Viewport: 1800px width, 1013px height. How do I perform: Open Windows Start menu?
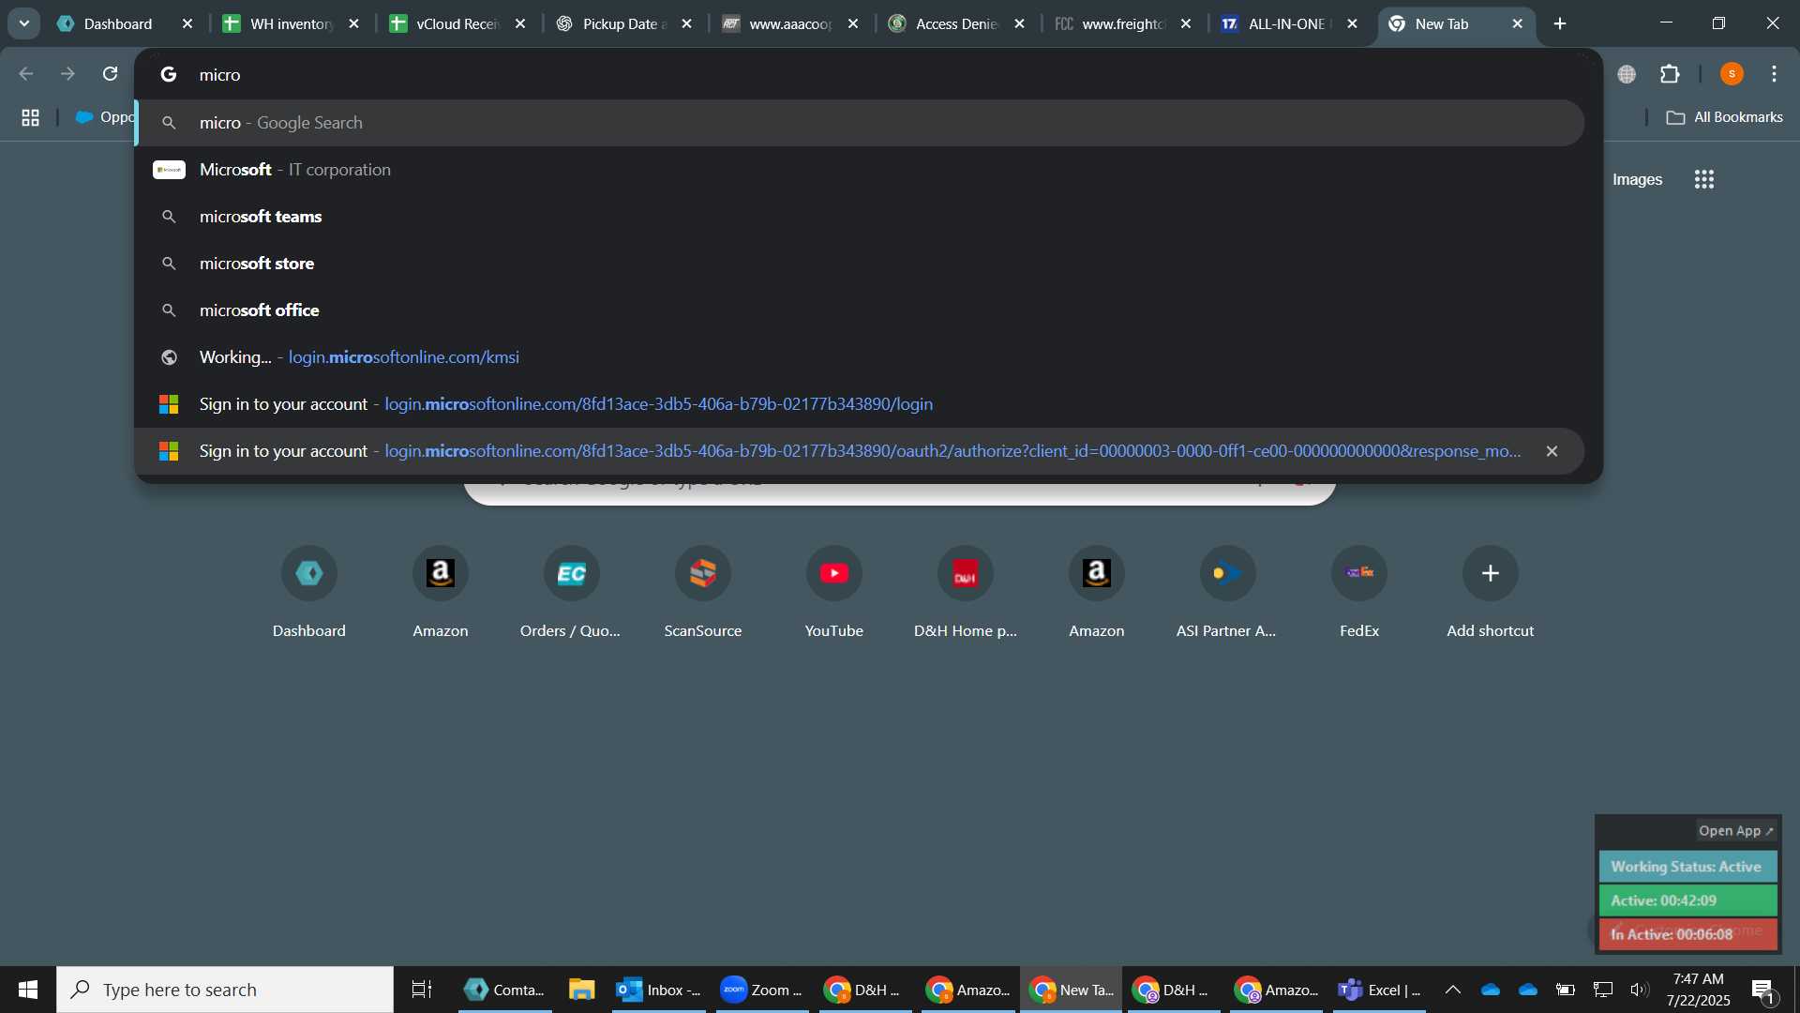coord(28,990)
